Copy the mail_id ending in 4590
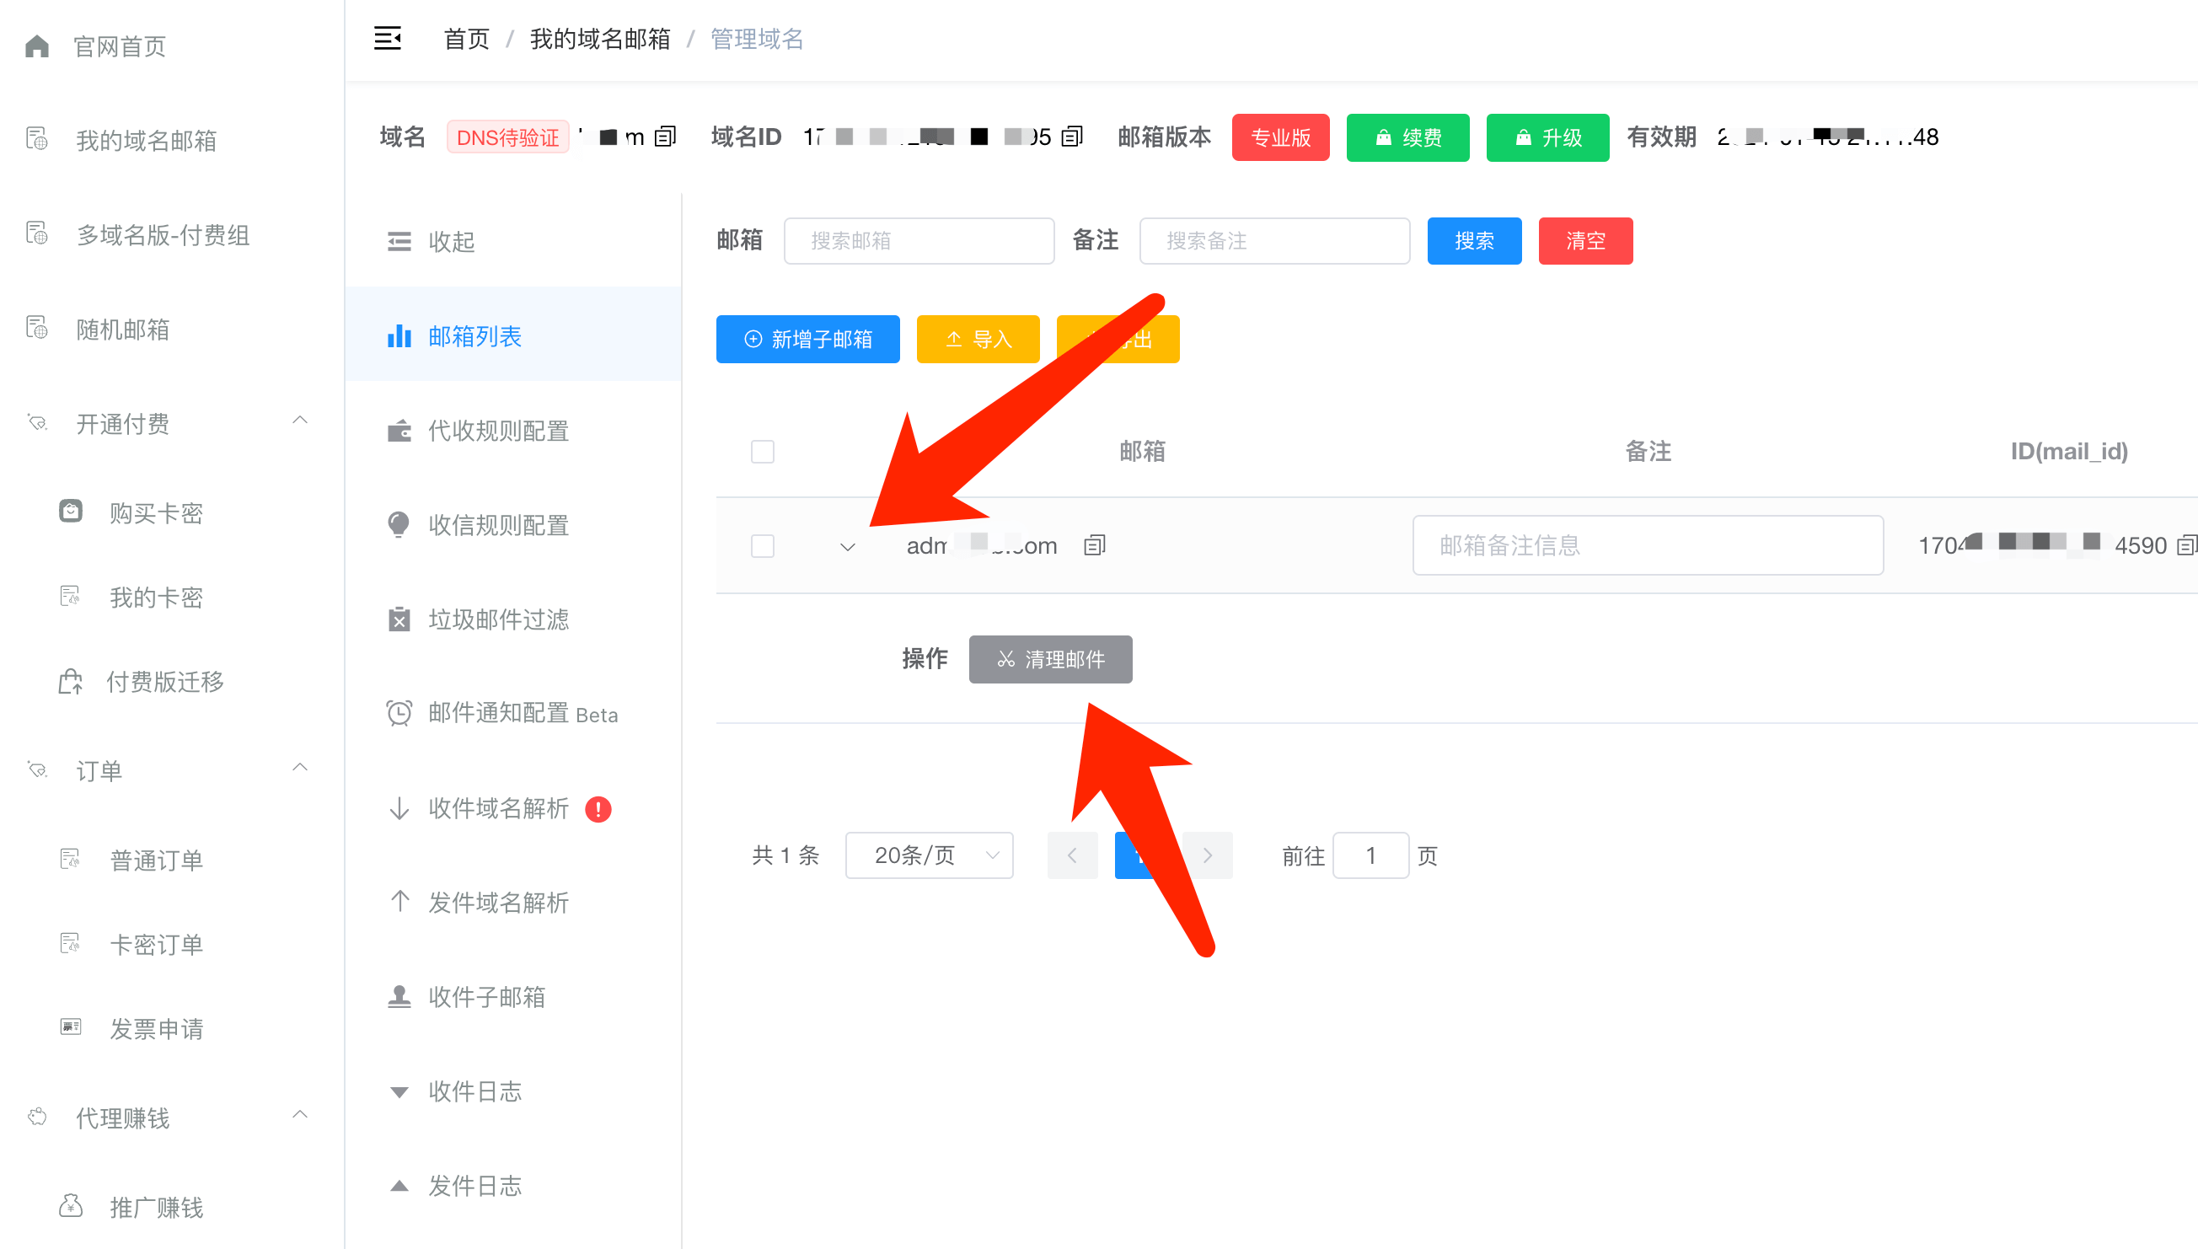Viewport: 2198px width, 1249px height. click(2188, 544)
